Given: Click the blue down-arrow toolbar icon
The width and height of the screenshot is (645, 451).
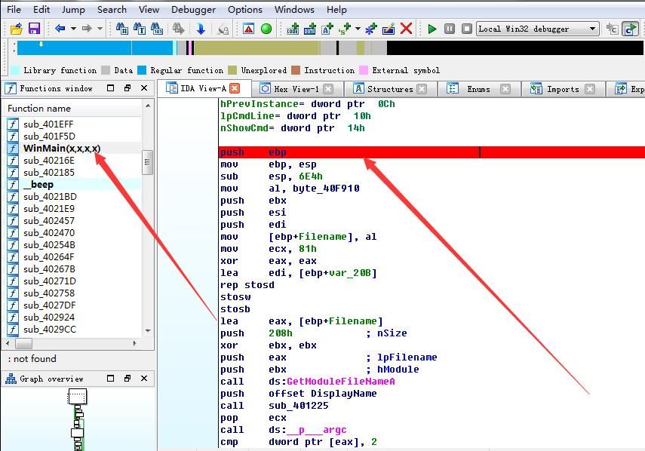Looking at the screenshot, I should point(201,29).
